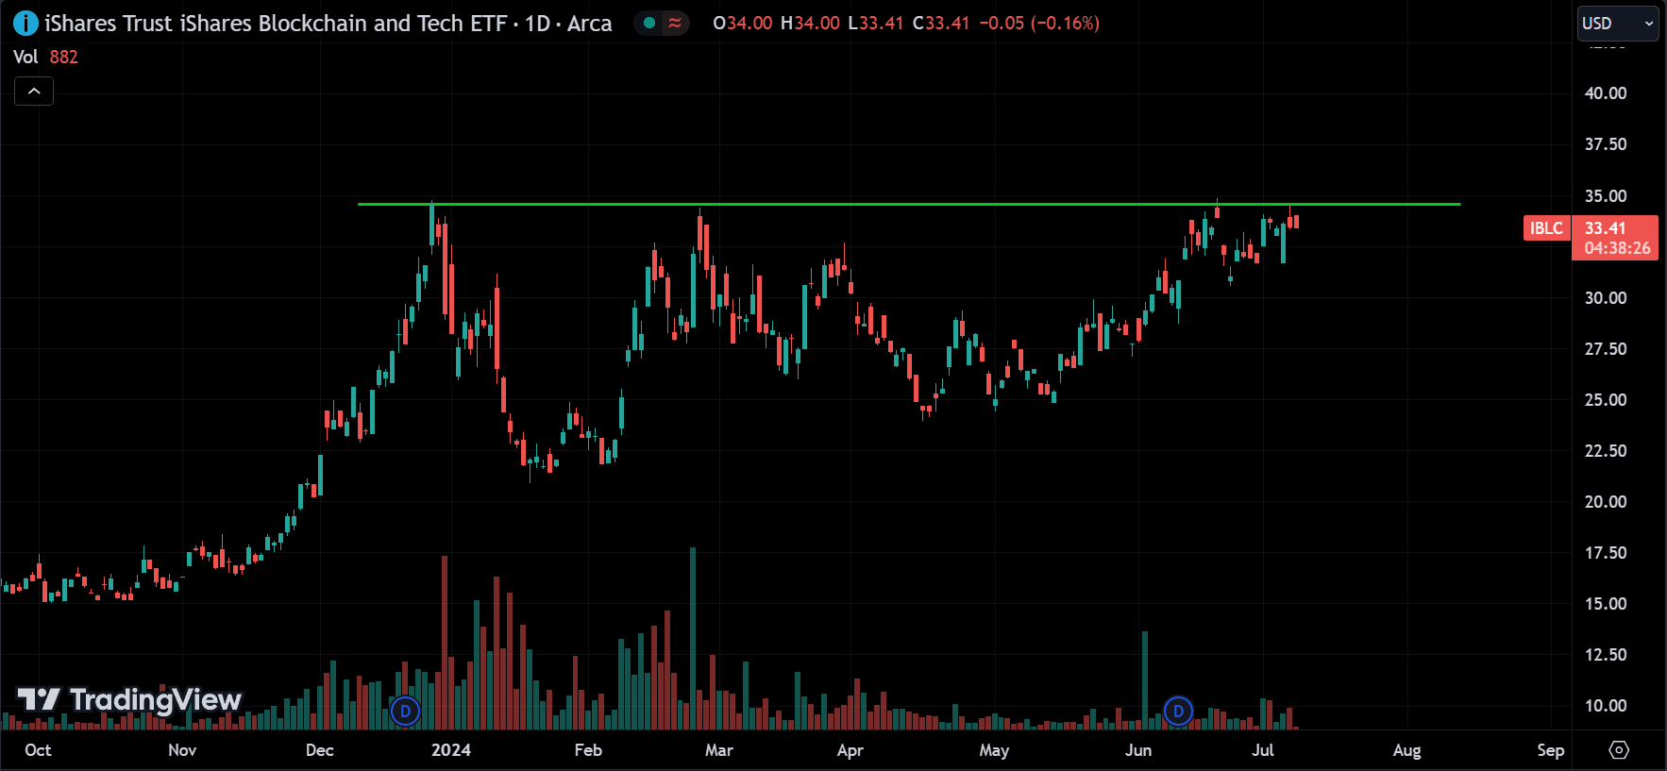Click the red approximate-data indicator icon
Screen dimensions: 1667x771
(675, 23)
